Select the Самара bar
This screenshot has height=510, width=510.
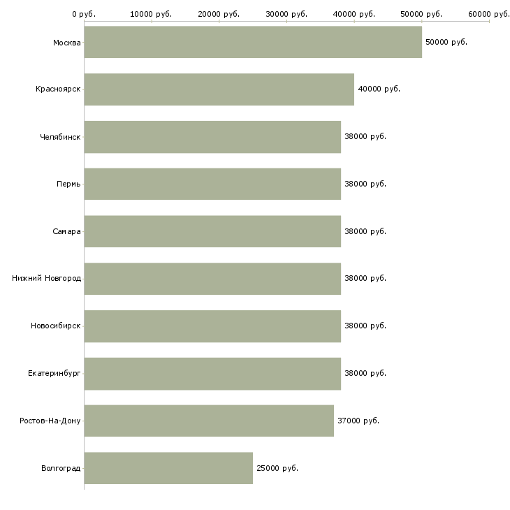coord(212,231)
